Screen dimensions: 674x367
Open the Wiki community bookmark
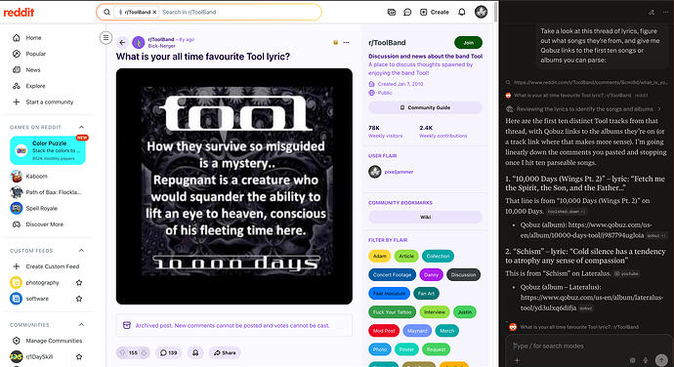425,217
